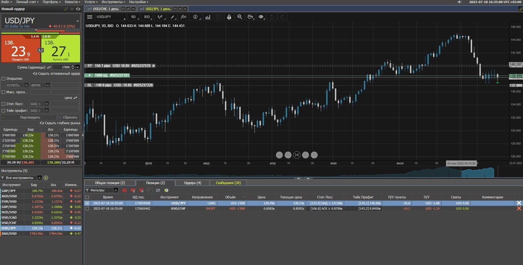
Task: Click the third red close positions icon
Action: click(x=141, y=190)
